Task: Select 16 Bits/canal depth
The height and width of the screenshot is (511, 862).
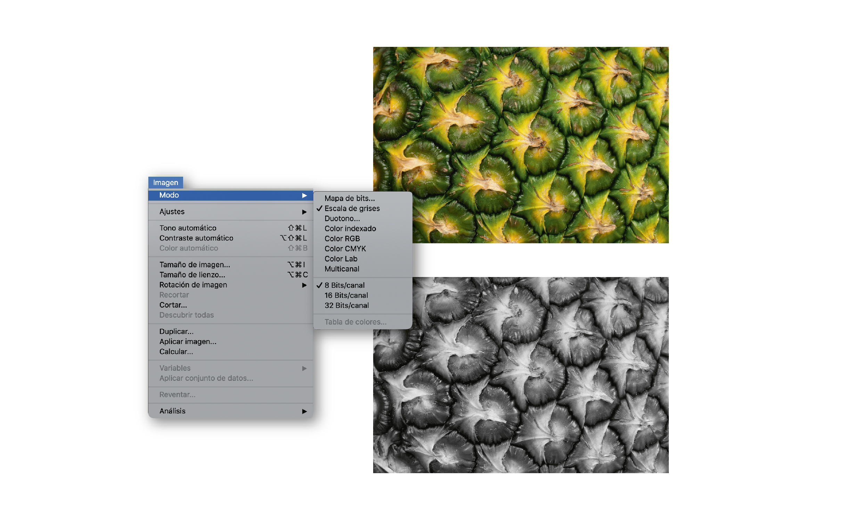Action: coord(346,295)
